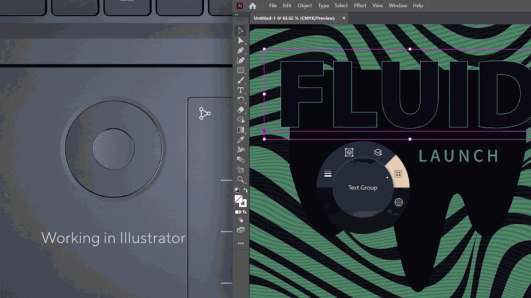Screen dimensions: 531x298
Task: Click the bottom-left selection handle
Action: (x=264, y=139)
